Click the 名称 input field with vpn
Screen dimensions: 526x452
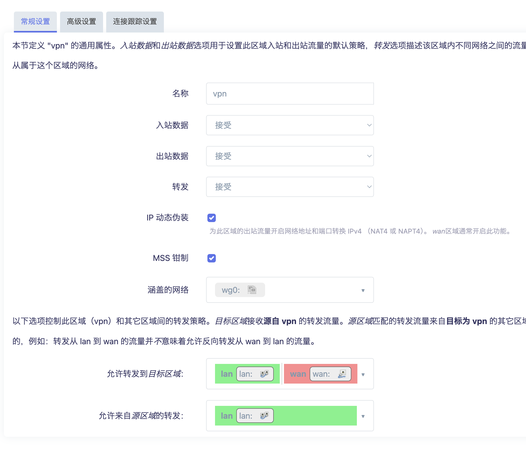tap(290, 94)
